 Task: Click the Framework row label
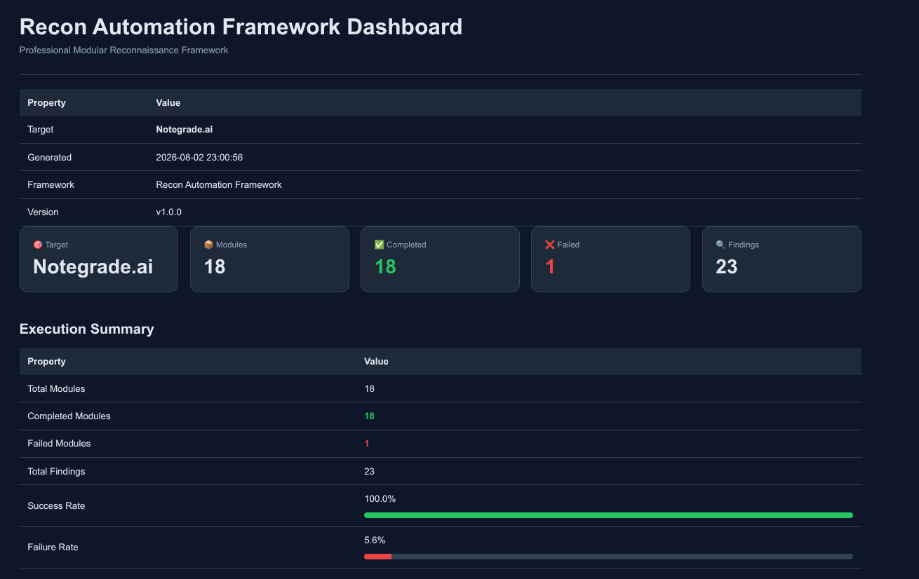coord(51,185)
